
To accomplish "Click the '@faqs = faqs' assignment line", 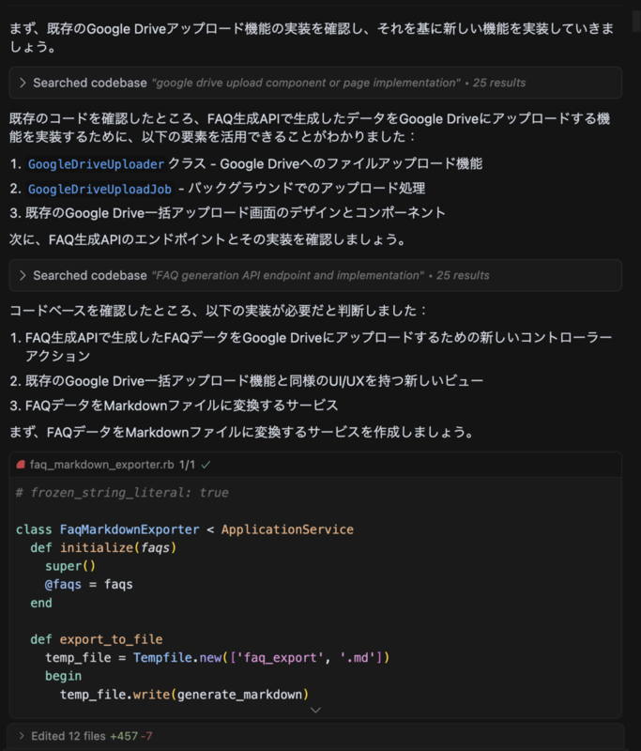I will 88,584.
